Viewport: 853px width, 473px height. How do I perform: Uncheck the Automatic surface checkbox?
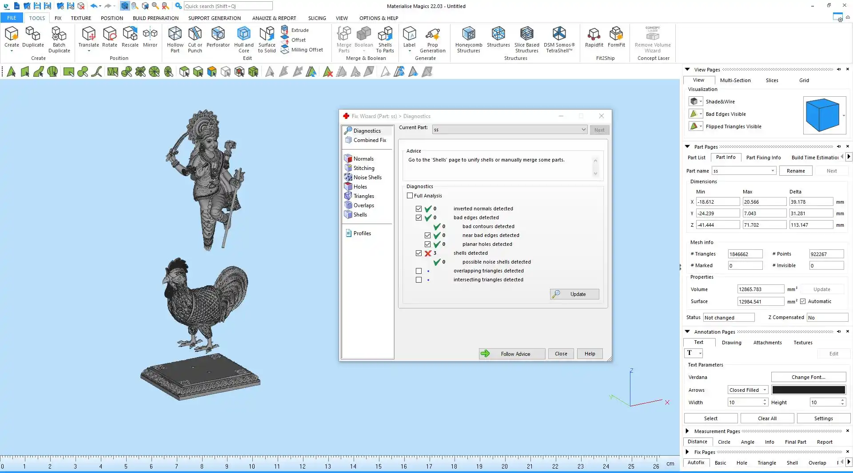(x=803, y=301)
